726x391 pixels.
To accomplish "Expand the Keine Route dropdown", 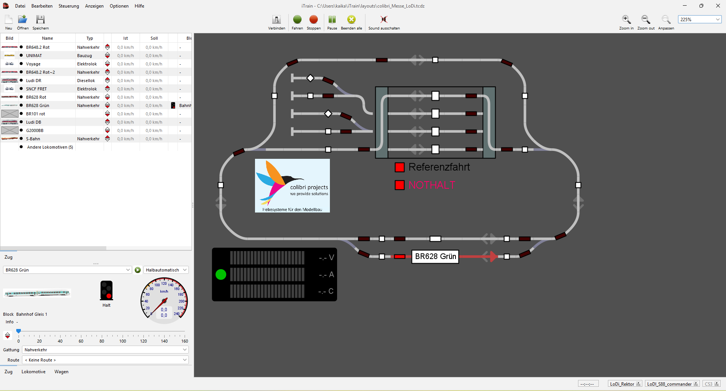I will pyautogui.click(x=105, y=360).
